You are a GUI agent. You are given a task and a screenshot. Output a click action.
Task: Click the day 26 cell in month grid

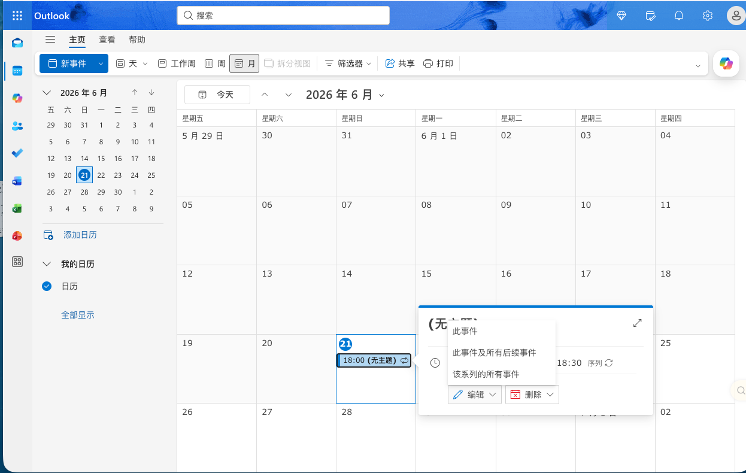[217, 437]
